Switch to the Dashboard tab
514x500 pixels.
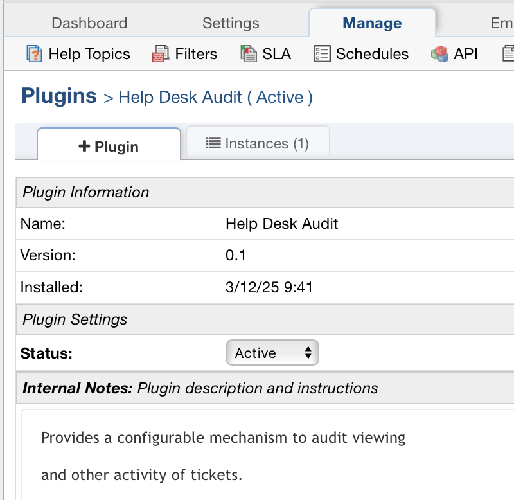89,24
